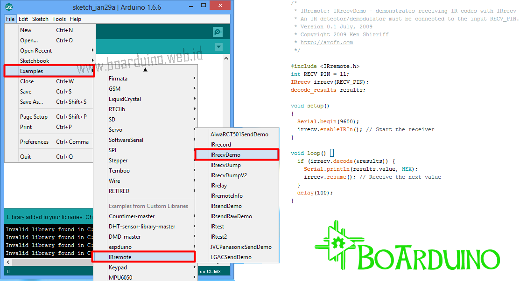Open the LGACSendDemo example

tap(237, 257)
